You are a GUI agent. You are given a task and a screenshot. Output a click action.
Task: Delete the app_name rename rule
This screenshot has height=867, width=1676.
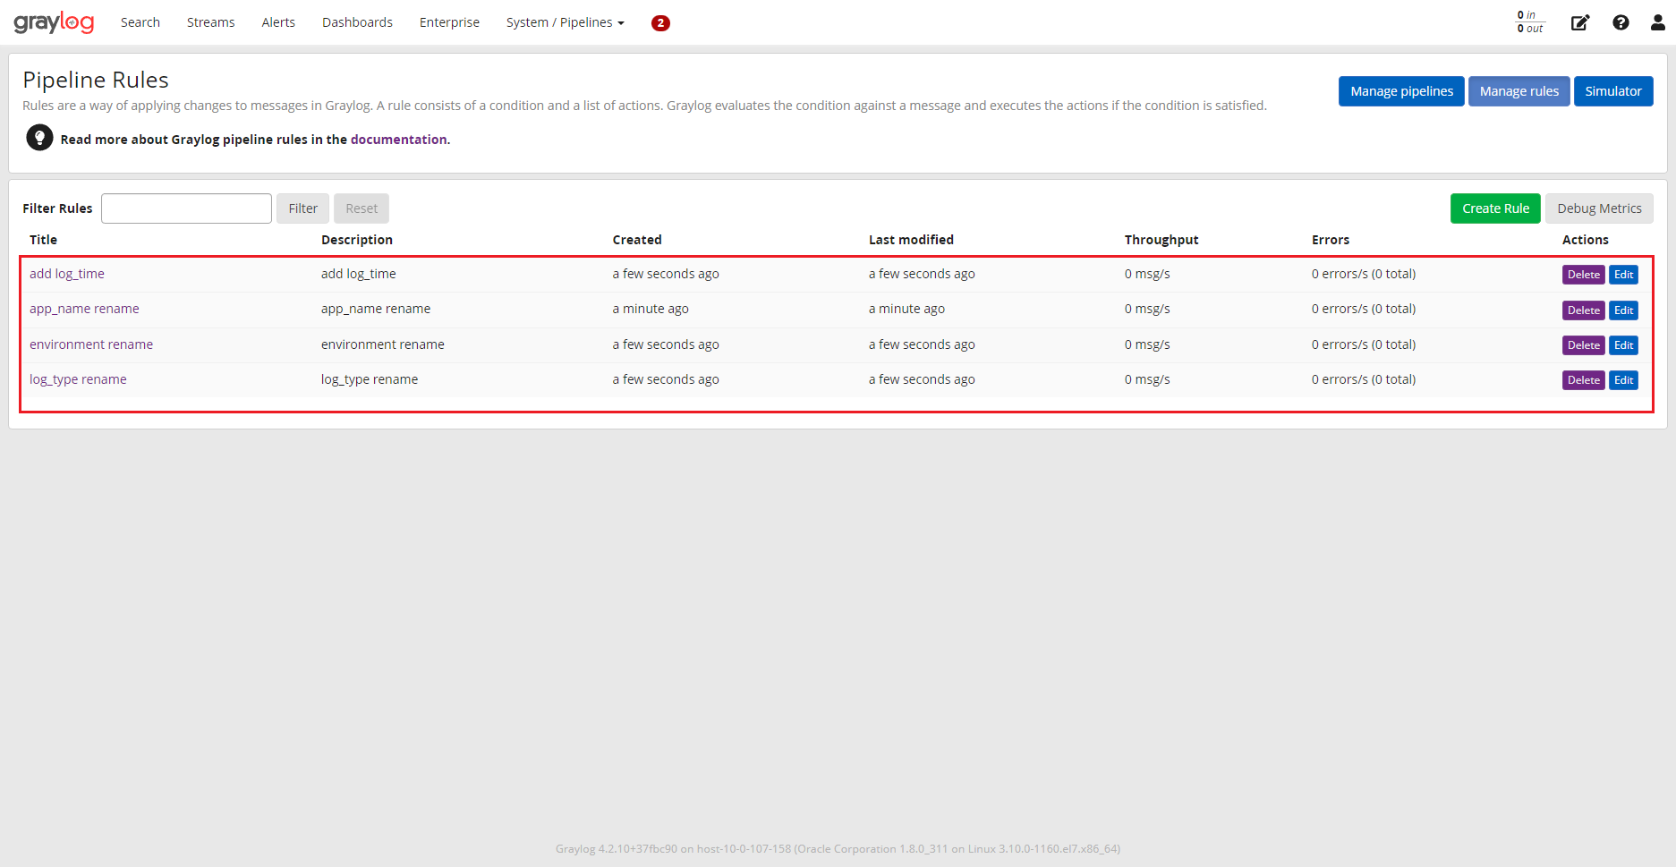tap(1583, 310)
